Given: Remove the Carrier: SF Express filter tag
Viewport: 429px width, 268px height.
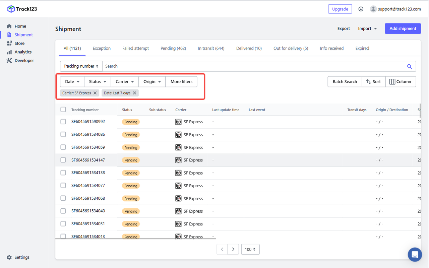Looking at the screenshot, I should [x=95, y=93].
